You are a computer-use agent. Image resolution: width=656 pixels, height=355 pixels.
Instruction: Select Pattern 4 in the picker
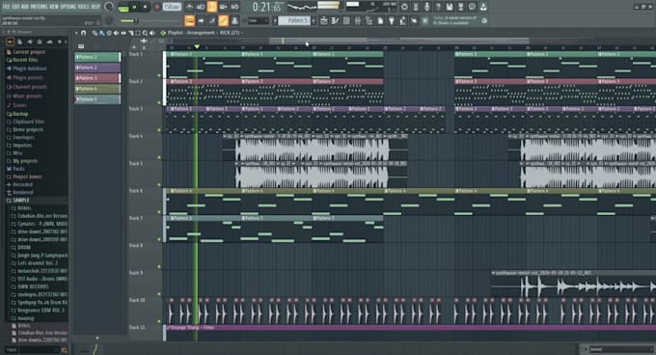pos(97,89)
